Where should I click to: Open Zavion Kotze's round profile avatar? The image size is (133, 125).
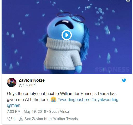point(12,83)
